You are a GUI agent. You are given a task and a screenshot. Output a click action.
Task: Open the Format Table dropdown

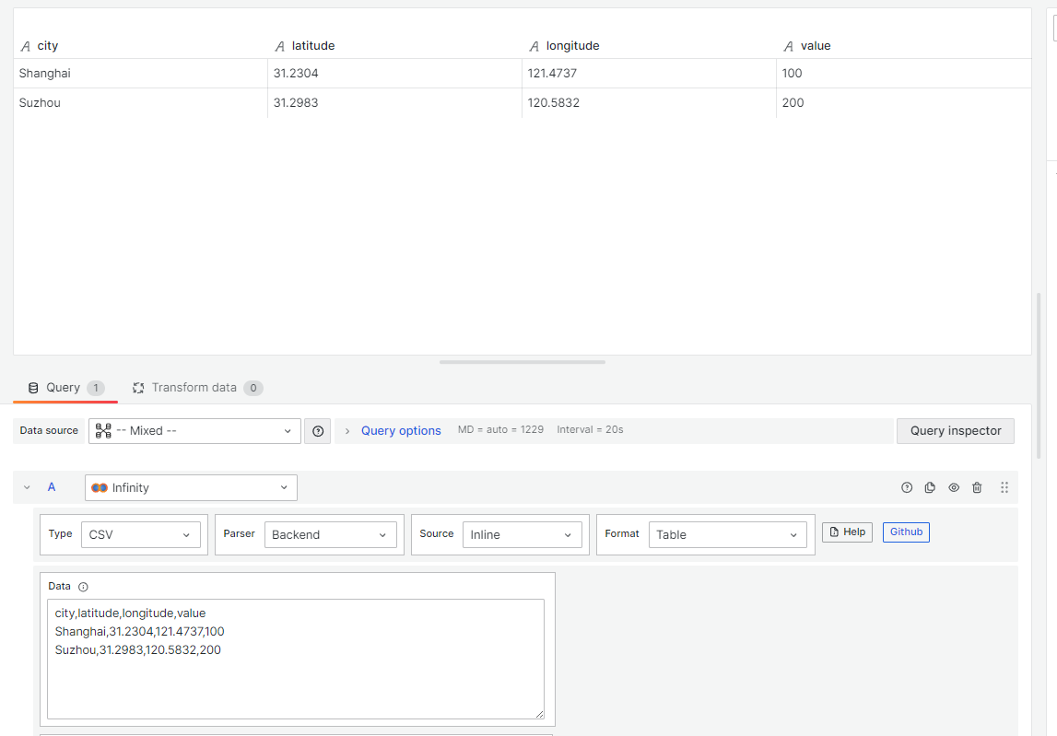pyautogui.click(x=727, y=534)
